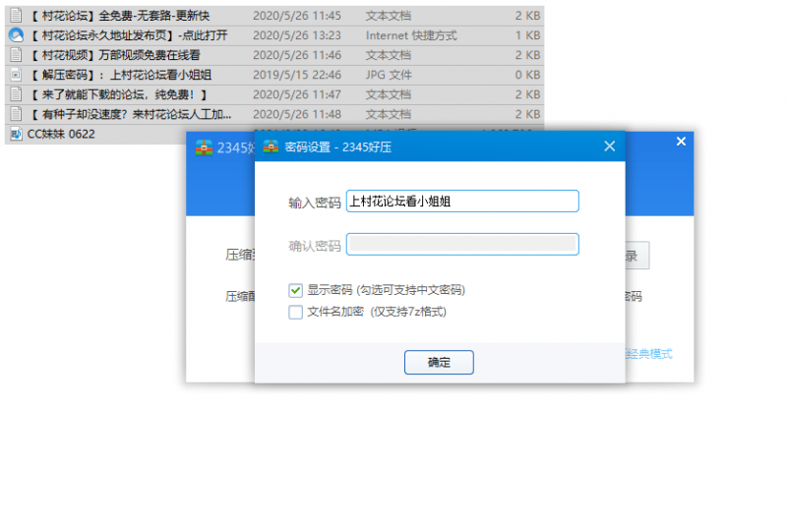Close the background 2345好压 window
This screenshot has height=523, width=787.
coord(680,142)
